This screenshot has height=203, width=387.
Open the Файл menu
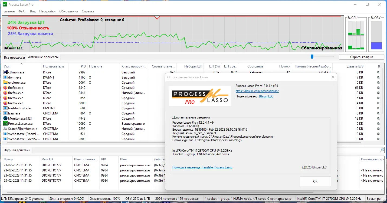pyautogui.click(x=22, y=11)
